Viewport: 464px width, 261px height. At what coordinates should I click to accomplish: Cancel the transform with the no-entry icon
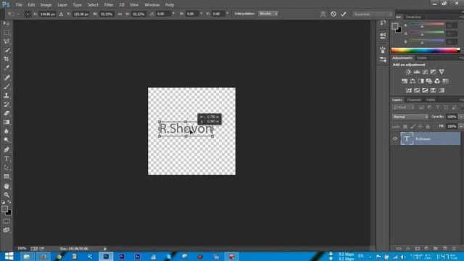333,14
